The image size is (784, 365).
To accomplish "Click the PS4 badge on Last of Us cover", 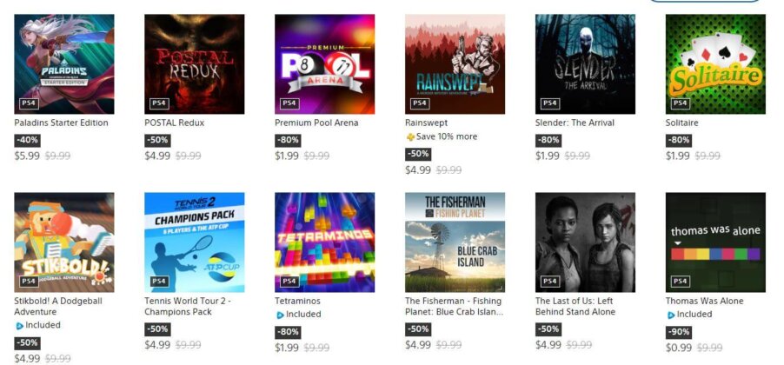I will click(x=549, y=282).
